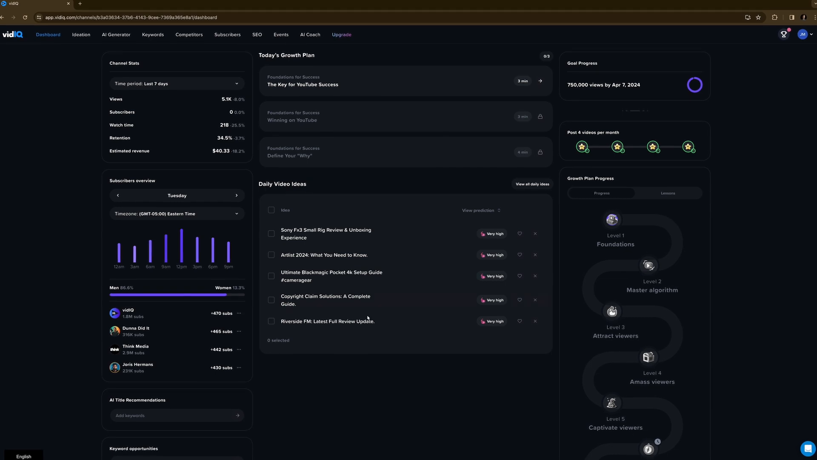Image resolution: width=817 pixels, height=460 pixels.
Task: Open the AI Generator tab
Action: point(116,34)
